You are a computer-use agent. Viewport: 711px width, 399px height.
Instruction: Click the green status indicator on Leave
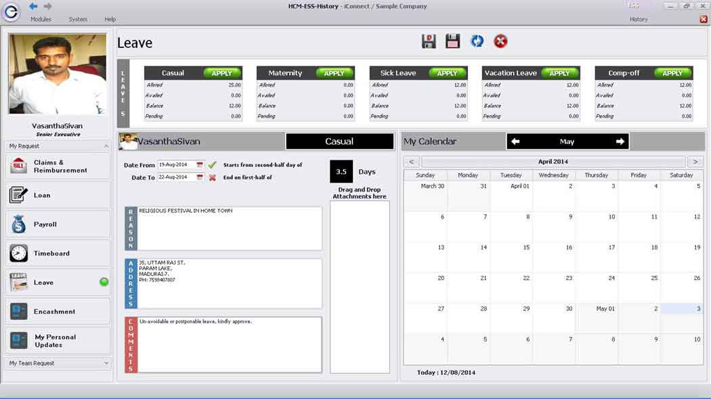click(104, 282)
